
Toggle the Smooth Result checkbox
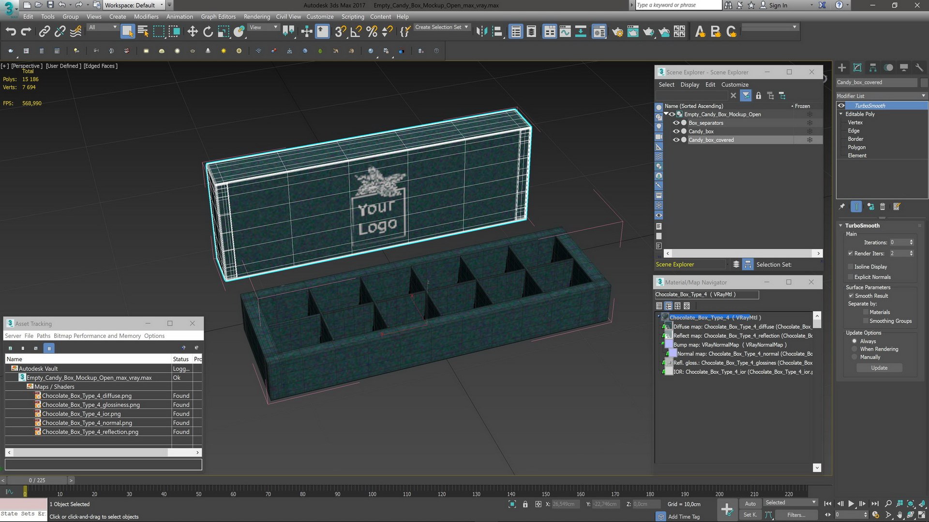(x=851, y=296)
